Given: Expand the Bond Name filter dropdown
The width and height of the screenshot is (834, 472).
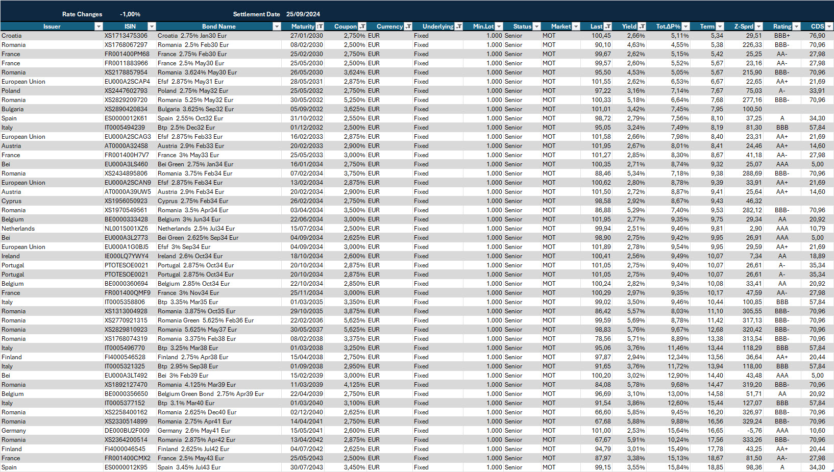Looking at the screenshot, I should point(277,27).
